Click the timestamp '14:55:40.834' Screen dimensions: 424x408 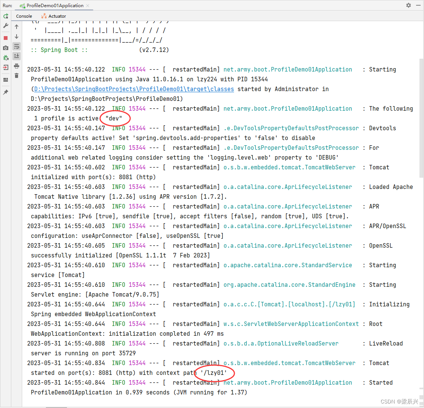pos(85,363)
